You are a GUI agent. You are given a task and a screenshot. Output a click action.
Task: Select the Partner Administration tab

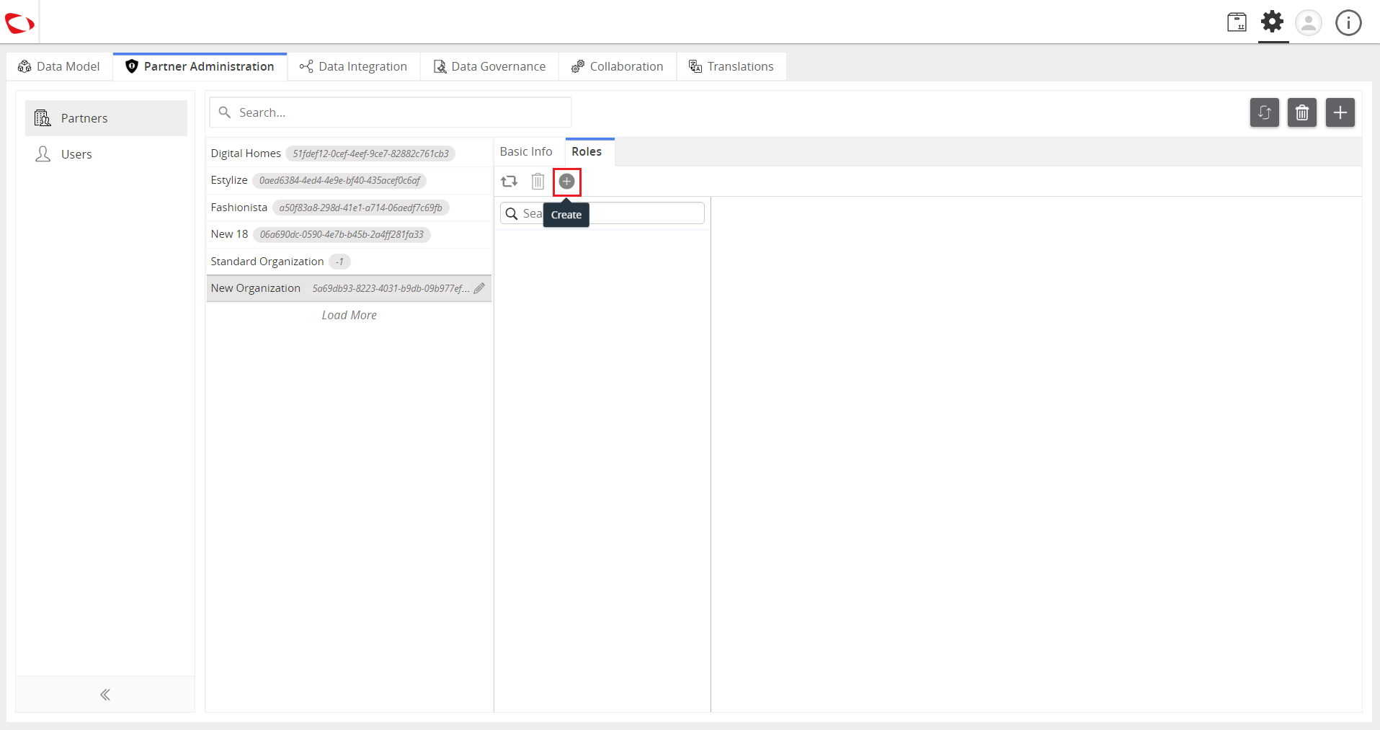click(200, 66)
